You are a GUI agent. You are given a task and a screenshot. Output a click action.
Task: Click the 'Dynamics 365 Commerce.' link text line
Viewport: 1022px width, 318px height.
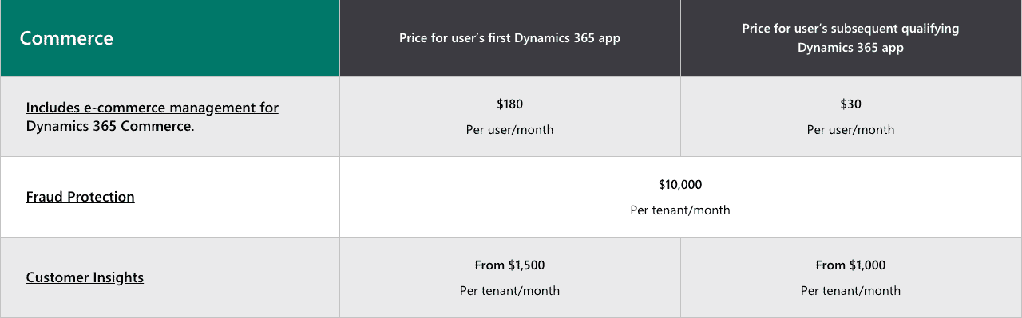(110, 126)
